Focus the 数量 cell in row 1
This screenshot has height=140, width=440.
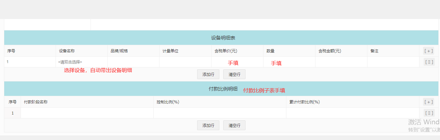click(x=289, y=62)
